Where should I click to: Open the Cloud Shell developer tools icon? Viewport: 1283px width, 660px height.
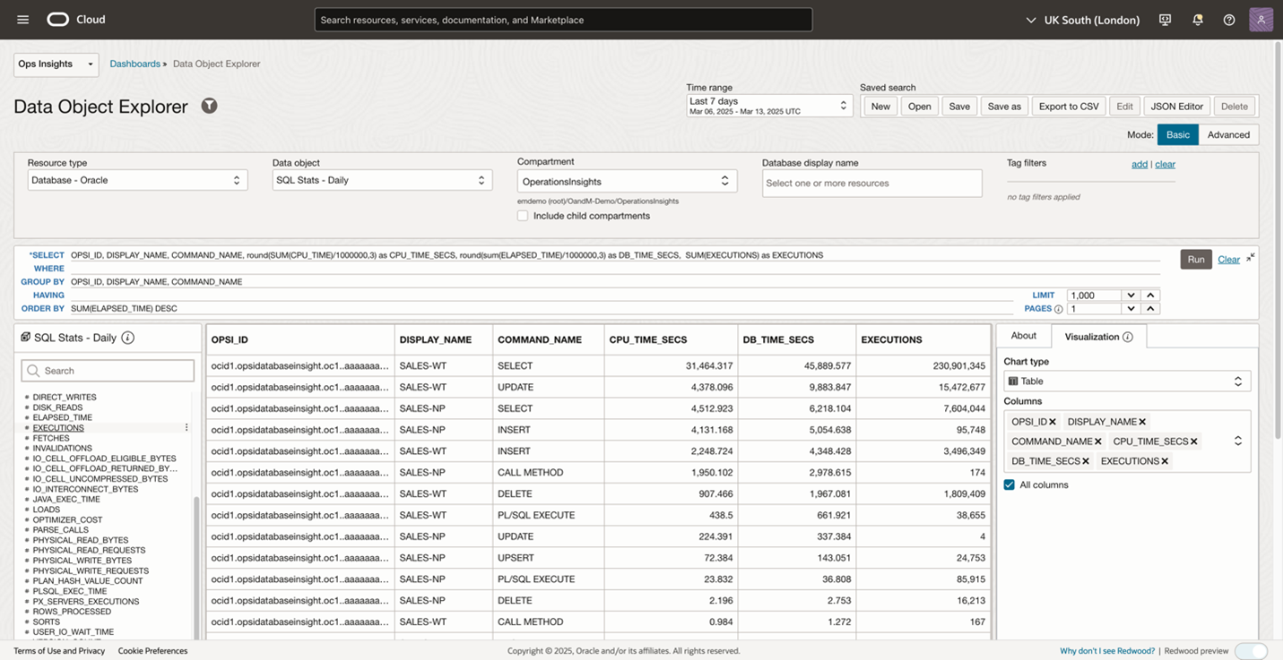(x=1165, y=20)
